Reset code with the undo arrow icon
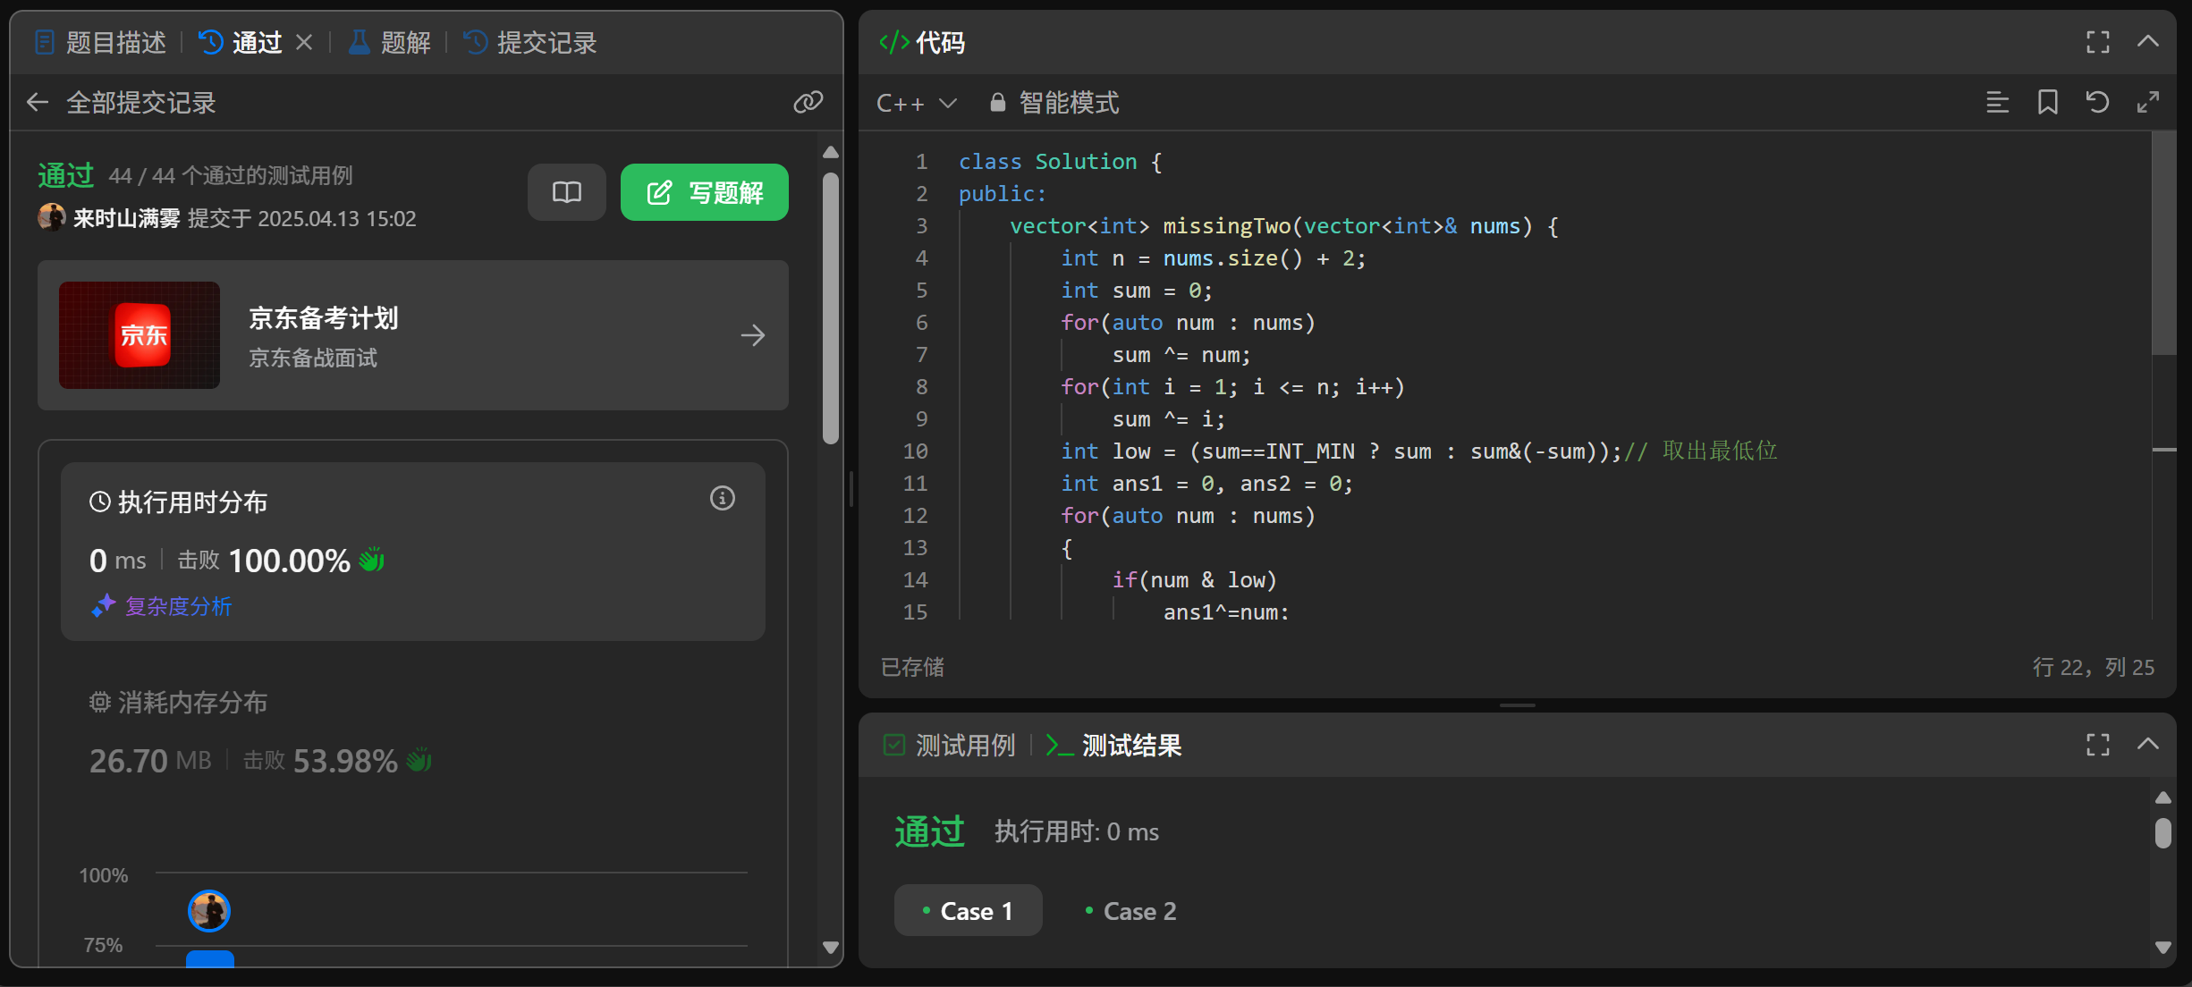The width and height of the screenshot is (2192, 987). (x=2097, y=103)
